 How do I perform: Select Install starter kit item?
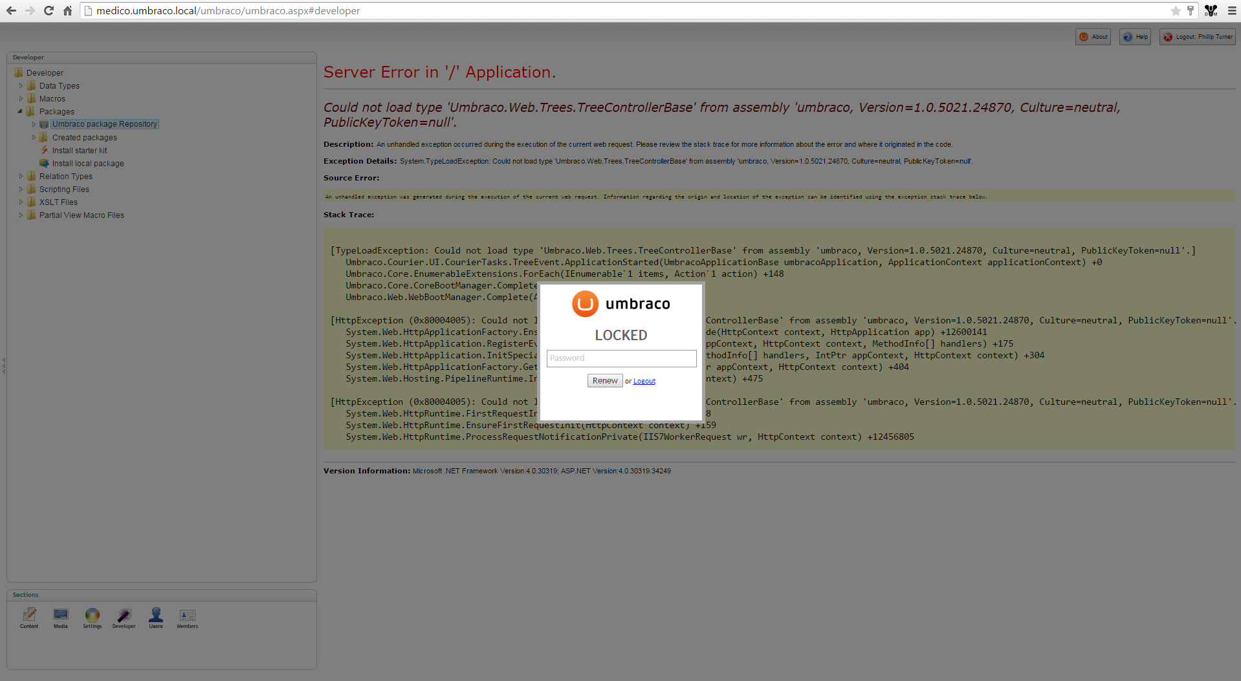(x=80, y=151)
